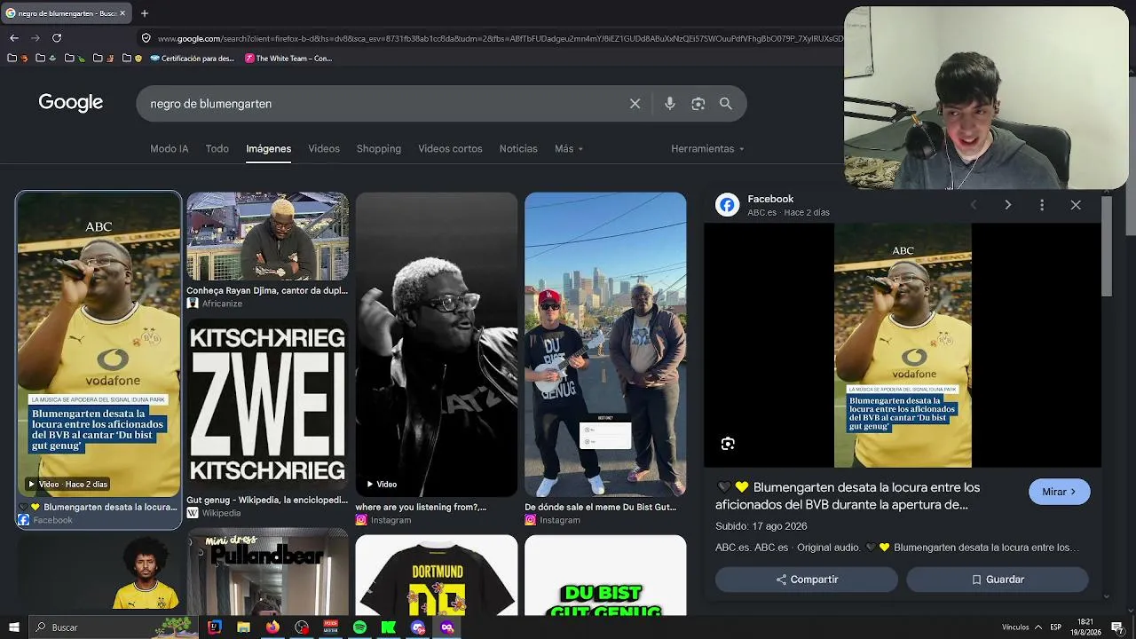Click the site security shield icon
Image resolution: width=1136 pixels, height=639 pixels.
[x=146, y=38]
